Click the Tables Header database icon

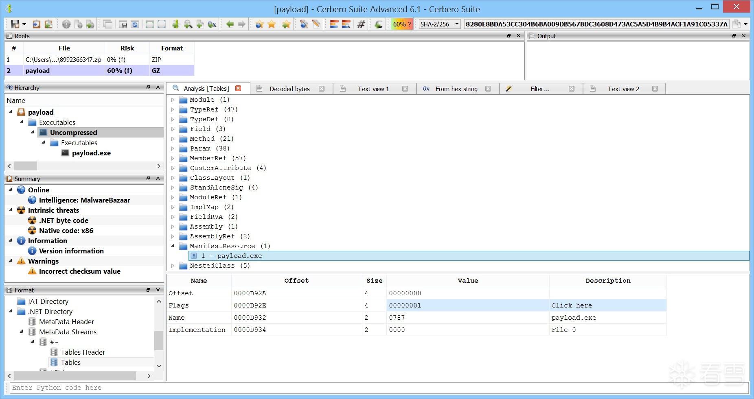(54, 352)
